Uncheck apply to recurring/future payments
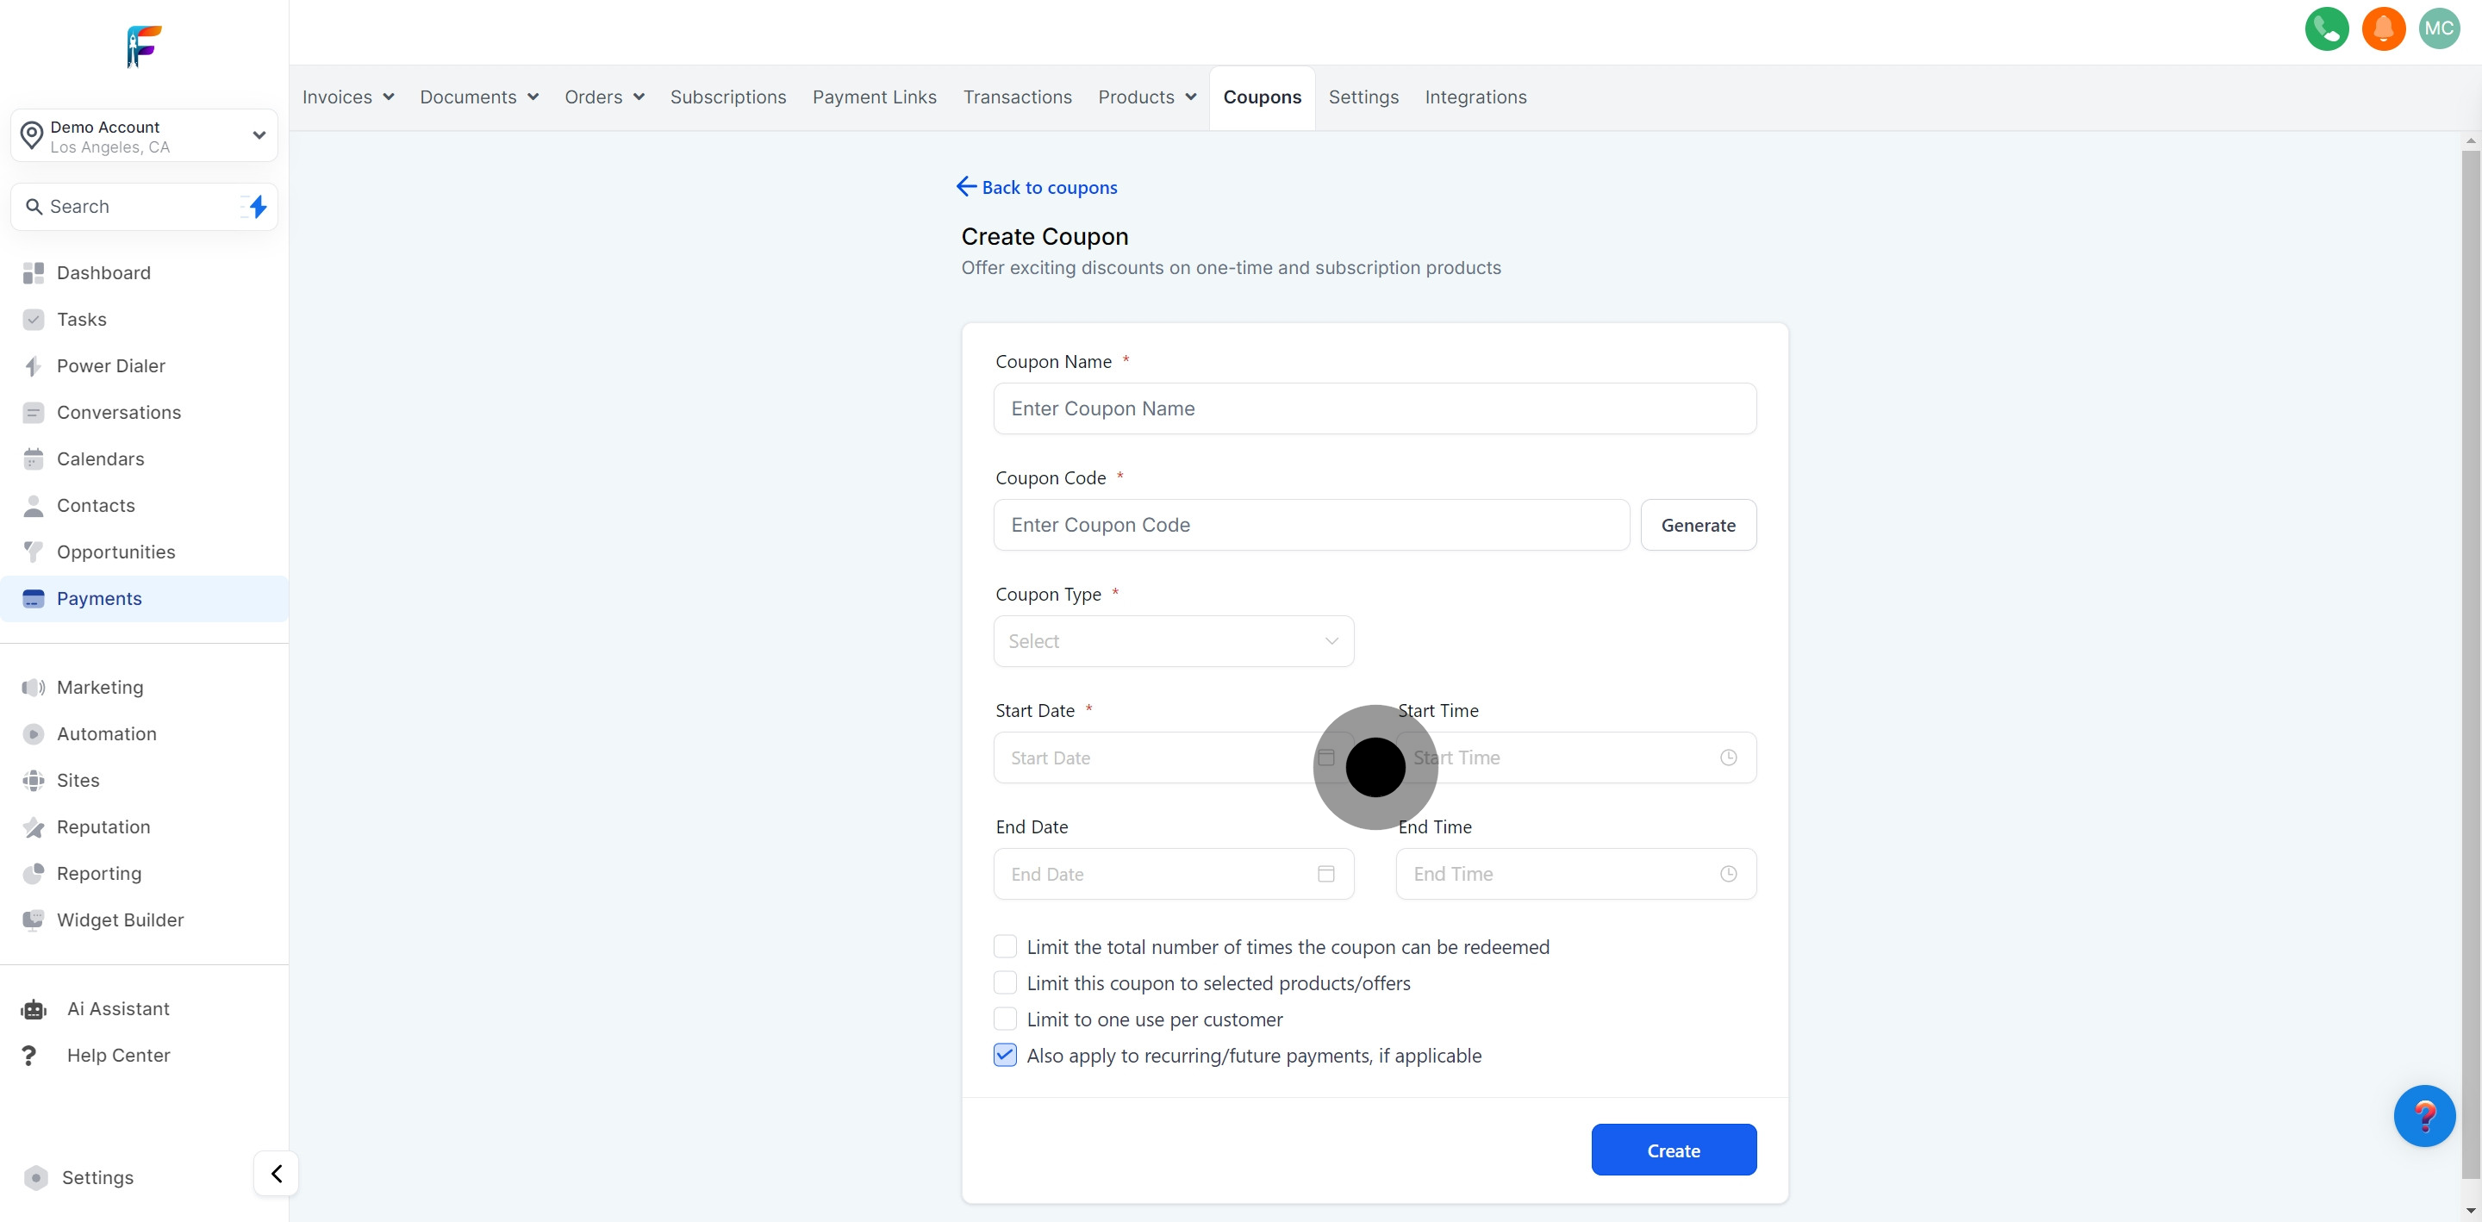The height and width of the screenshot is (1222, 2482). point(1005,1056)
